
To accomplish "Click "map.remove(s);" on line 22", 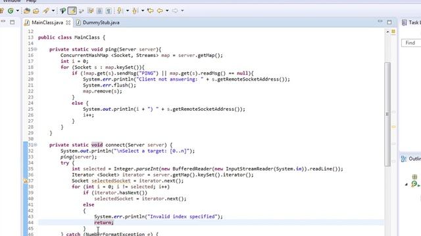I will pos(103,91).
